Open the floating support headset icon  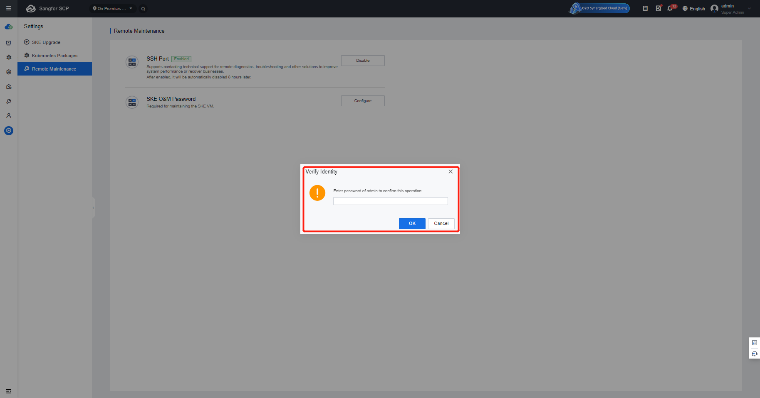755,354
